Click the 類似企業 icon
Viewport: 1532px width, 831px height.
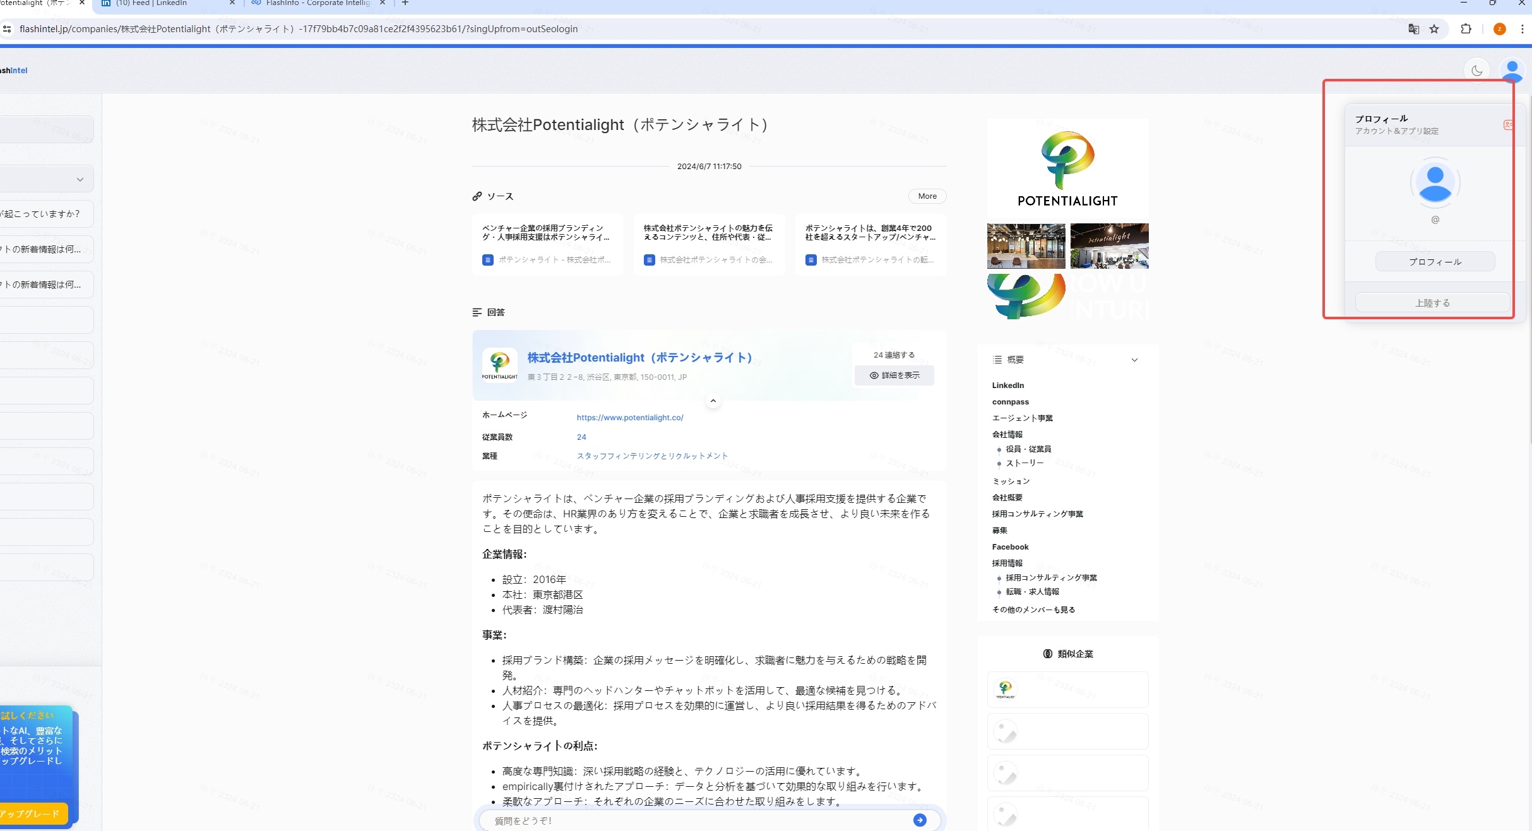click(x=1047, y=654)
